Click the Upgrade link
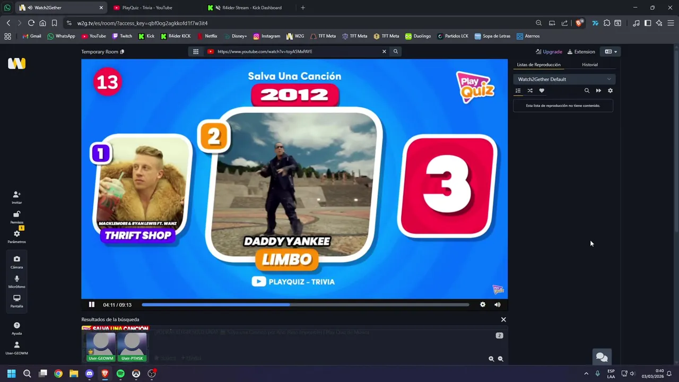 [549, 51]
